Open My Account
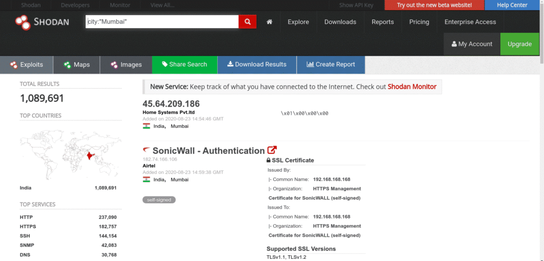544x261 pixels. (x=472, y=44)
